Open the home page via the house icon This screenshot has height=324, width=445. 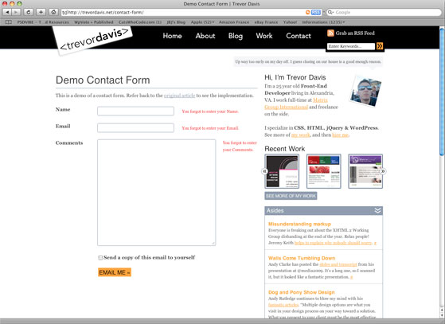pyautogui.click(x=53, y=12)
